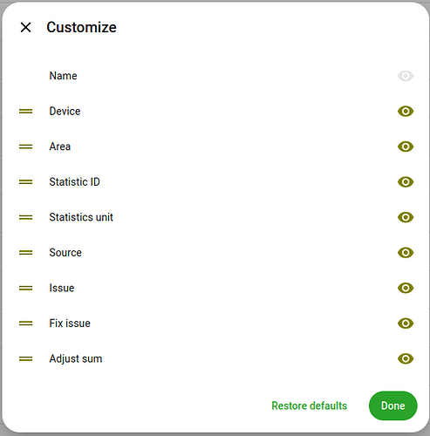Toggle the Source column eye icon
This screenshot has width=430, height=436.
pos(406,253)
